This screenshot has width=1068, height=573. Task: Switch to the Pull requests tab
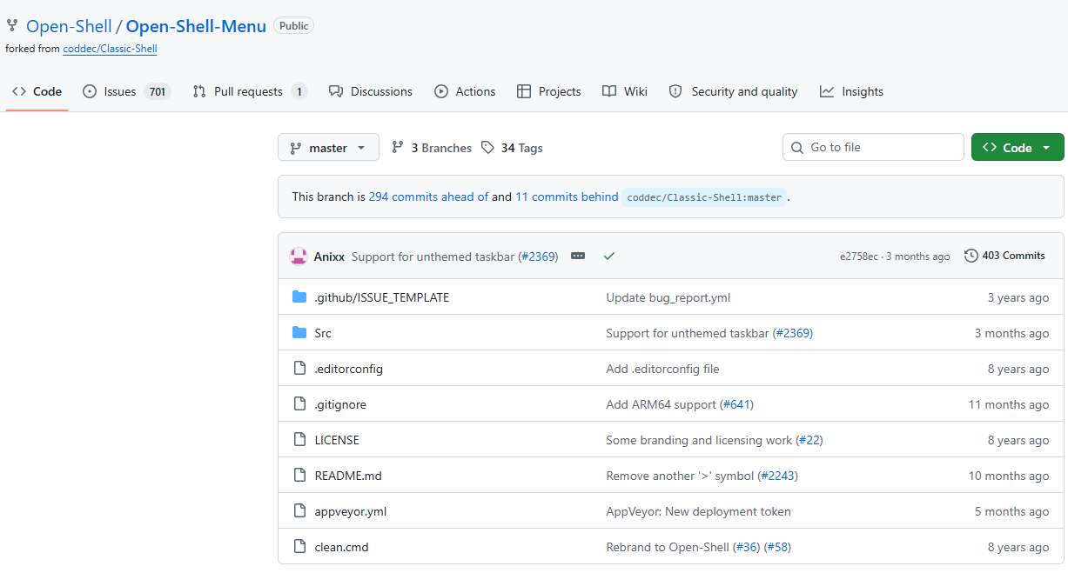[x=248, y=91]
